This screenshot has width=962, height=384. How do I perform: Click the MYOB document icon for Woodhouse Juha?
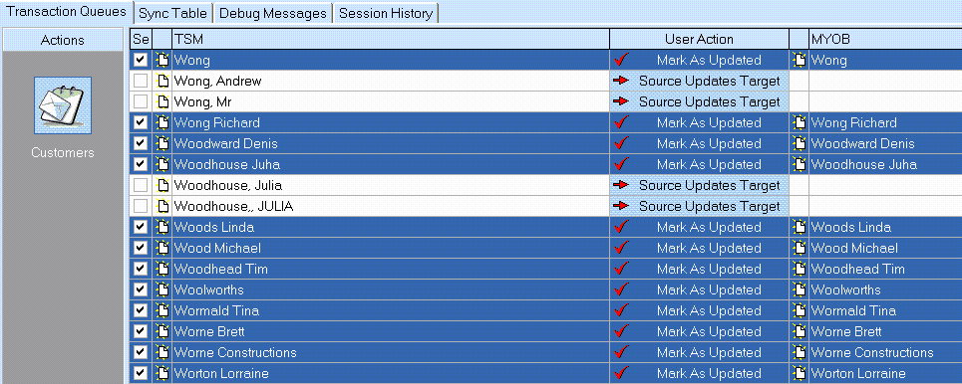800,164
